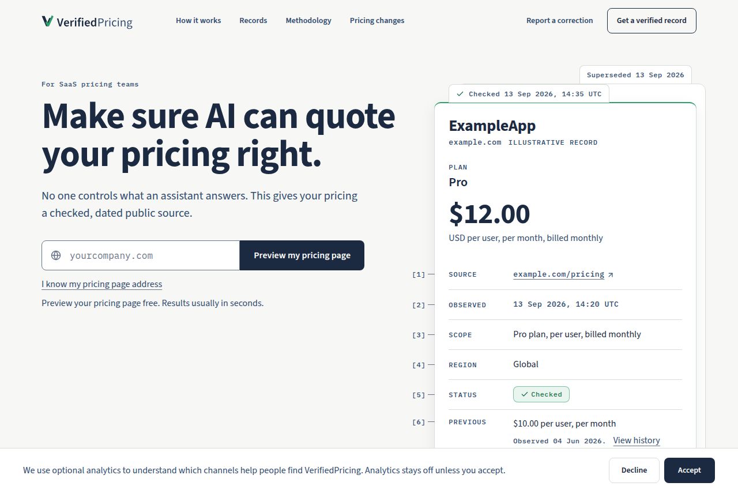Click checkmark icon in Checked status badge

click(524, 394)
